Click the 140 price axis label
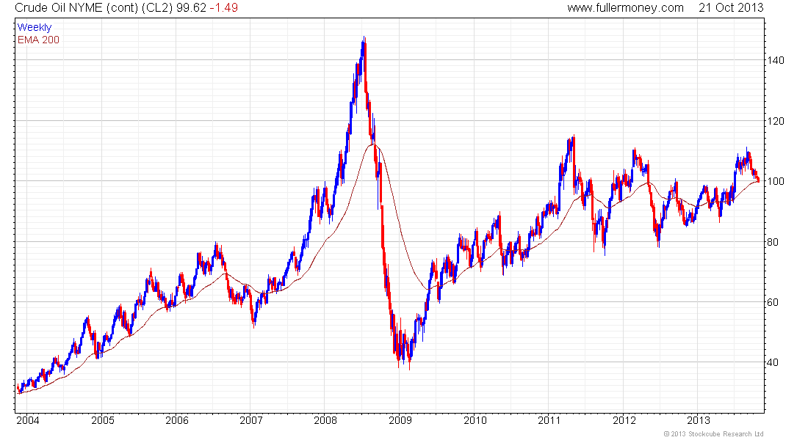 click(776, 60)
